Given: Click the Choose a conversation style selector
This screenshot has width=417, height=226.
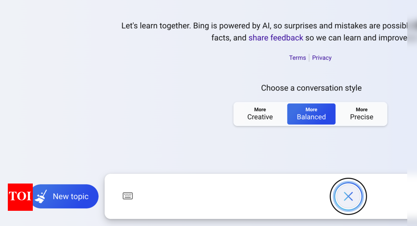Looking at the screenshot, I should click(x=311, y=88).
